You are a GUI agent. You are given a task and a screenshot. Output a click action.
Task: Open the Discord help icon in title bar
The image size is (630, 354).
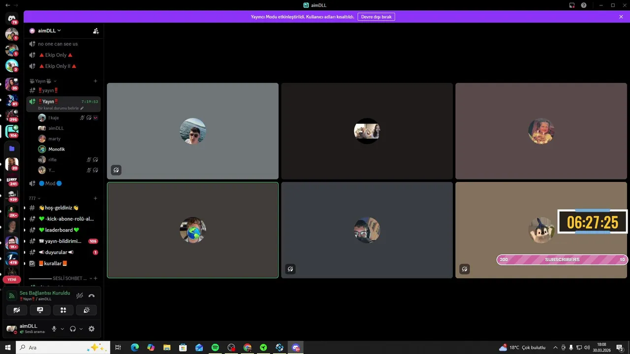584,5
